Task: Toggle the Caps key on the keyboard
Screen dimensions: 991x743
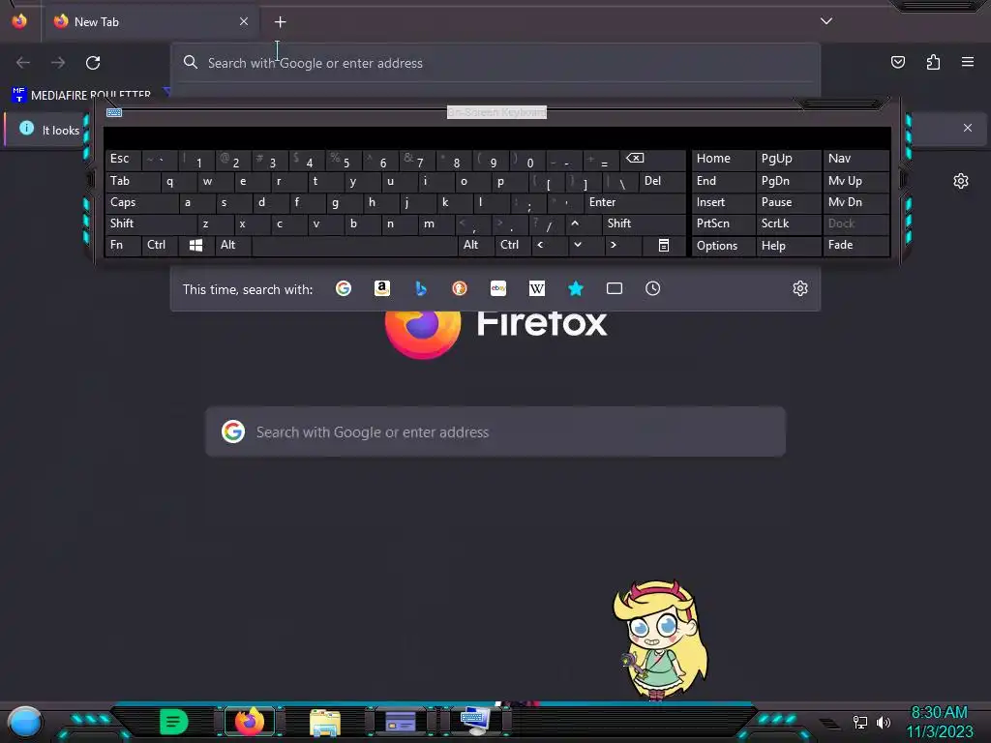Action: [x=141, y=203]
